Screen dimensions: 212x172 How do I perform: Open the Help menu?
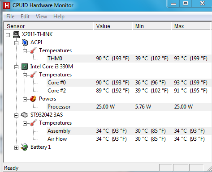point(59,17)
